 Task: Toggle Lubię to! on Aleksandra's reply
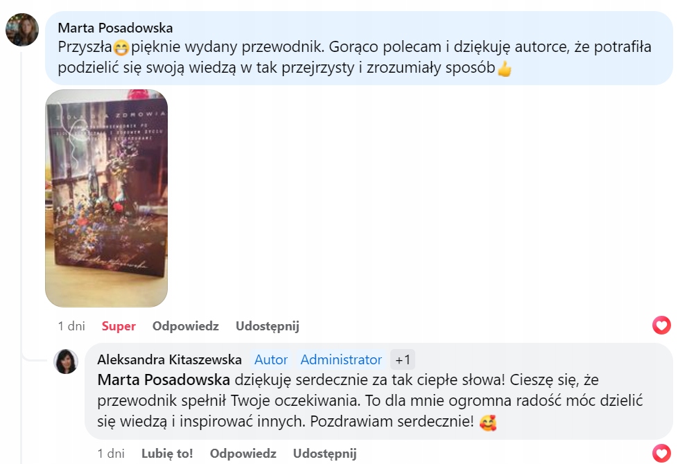(x=167, y=454)
